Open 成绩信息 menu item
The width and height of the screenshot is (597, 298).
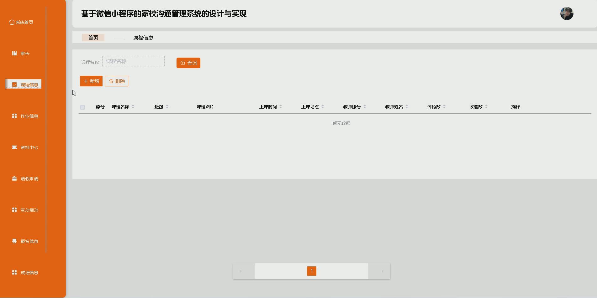pos(25,273)
